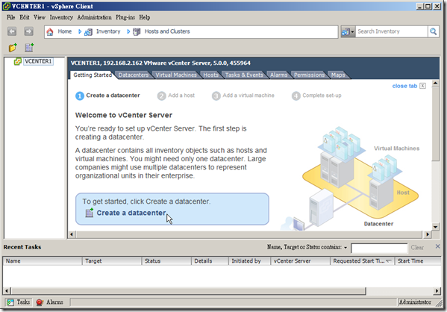Open the Plug-ins menu
Viewport: 447px width, 312px height.
tap(125, 17)
